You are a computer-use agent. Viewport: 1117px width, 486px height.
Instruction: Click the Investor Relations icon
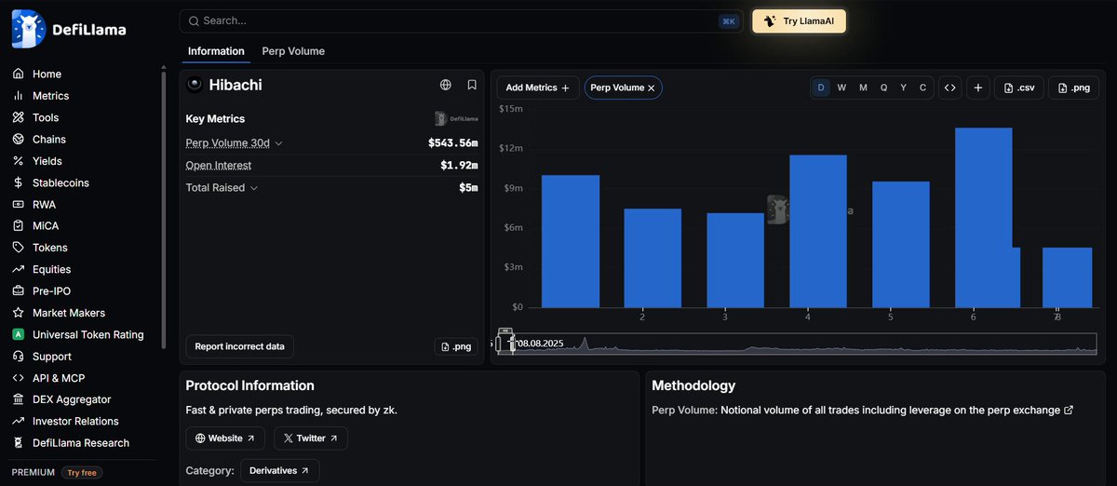(x=18, y=422)
